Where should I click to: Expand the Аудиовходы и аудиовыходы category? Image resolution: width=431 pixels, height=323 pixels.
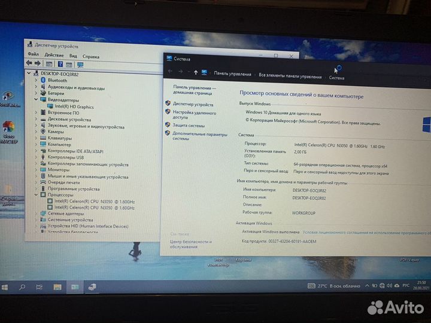[x=36, y=86]
